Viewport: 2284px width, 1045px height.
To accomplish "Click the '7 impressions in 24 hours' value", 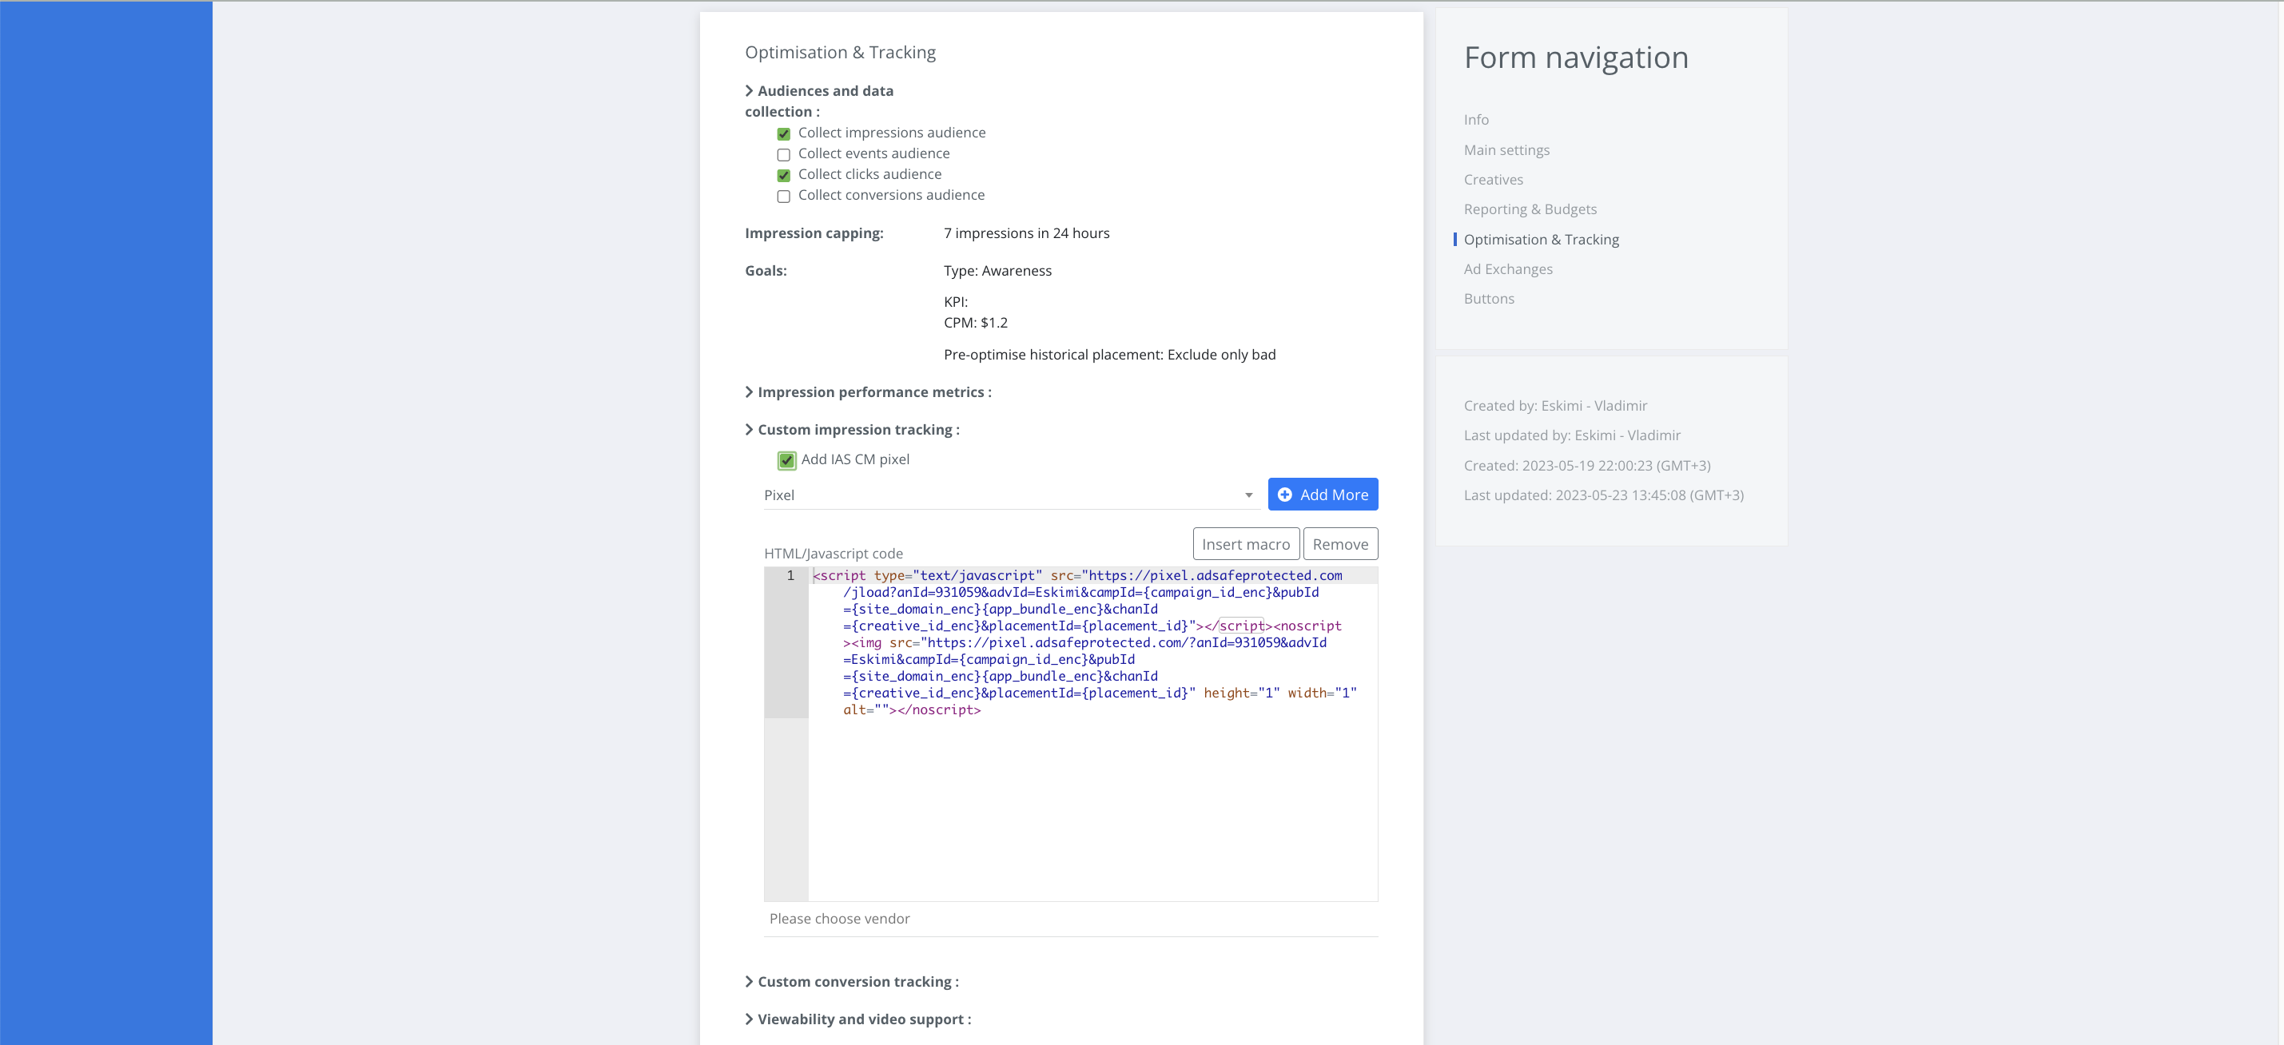I will tap(1026, 233).
